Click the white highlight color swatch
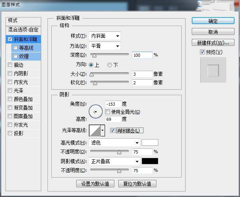The width and height of the screenshot is (240, 197). pos(150,142)
